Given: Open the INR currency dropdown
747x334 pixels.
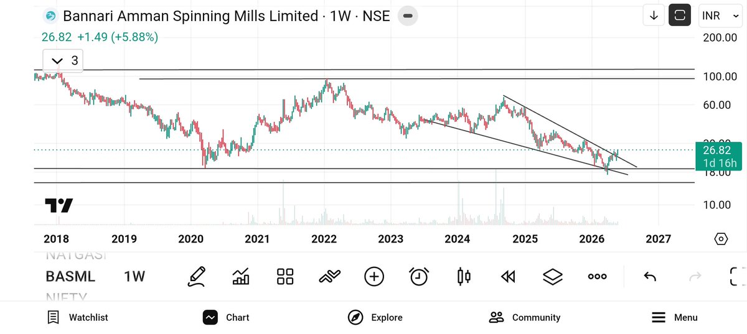Looking at the screenshot, I should 720,16.
